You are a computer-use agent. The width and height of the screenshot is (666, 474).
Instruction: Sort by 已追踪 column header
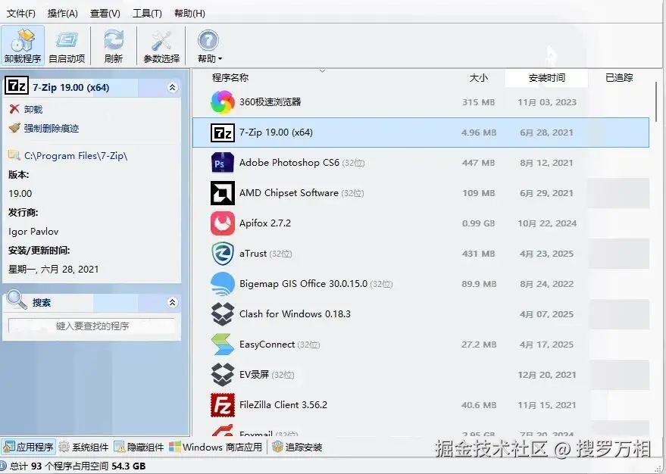619,78
